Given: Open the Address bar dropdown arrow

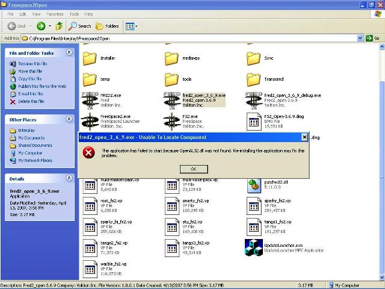Looking at the screenshot, I should (x=360, y=39).
